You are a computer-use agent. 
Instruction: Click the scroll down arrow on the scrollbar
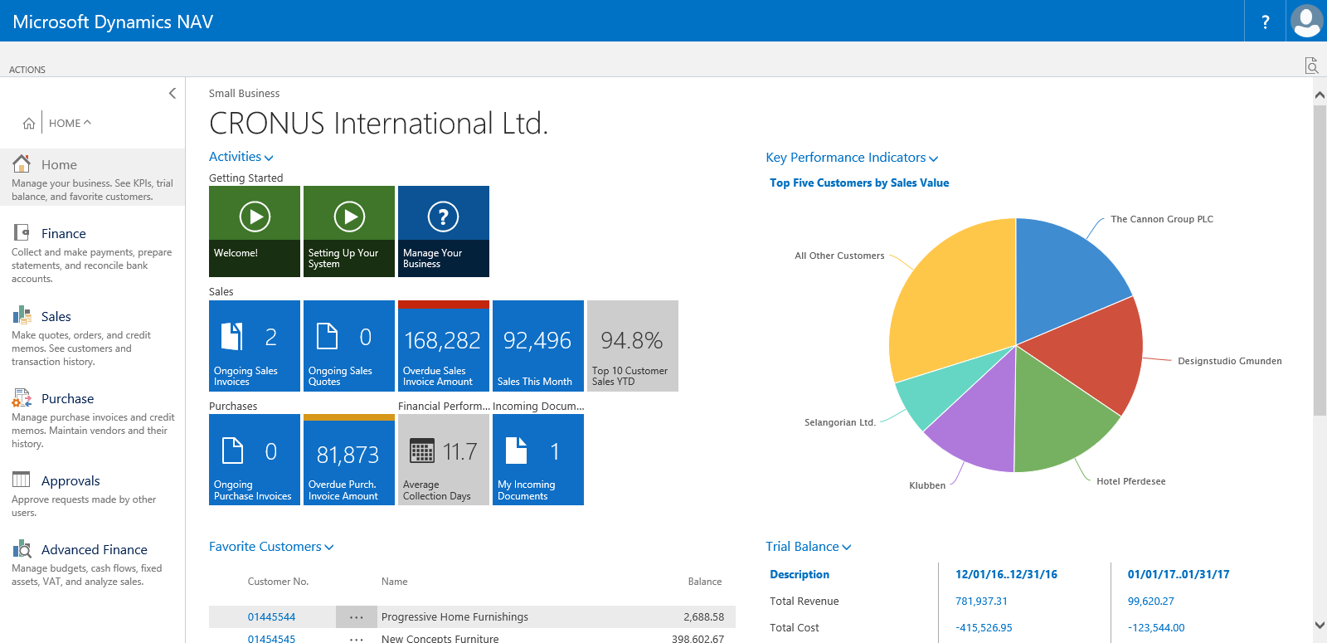coord(1319,626)
